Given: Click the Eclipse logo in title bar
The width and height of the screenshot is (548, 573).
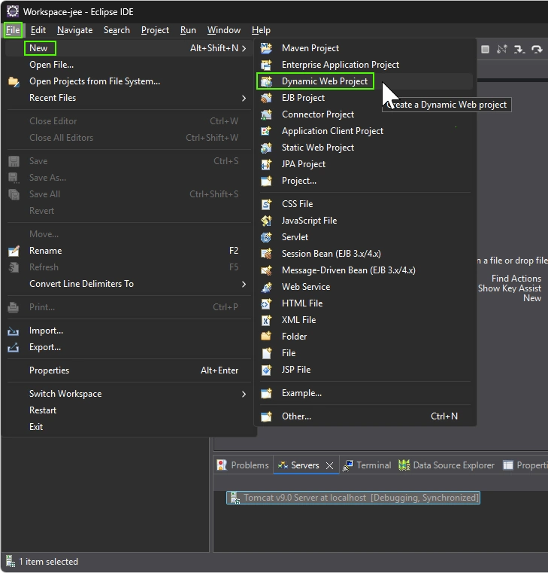Looking at the screenshot, I should coord(13,11).
